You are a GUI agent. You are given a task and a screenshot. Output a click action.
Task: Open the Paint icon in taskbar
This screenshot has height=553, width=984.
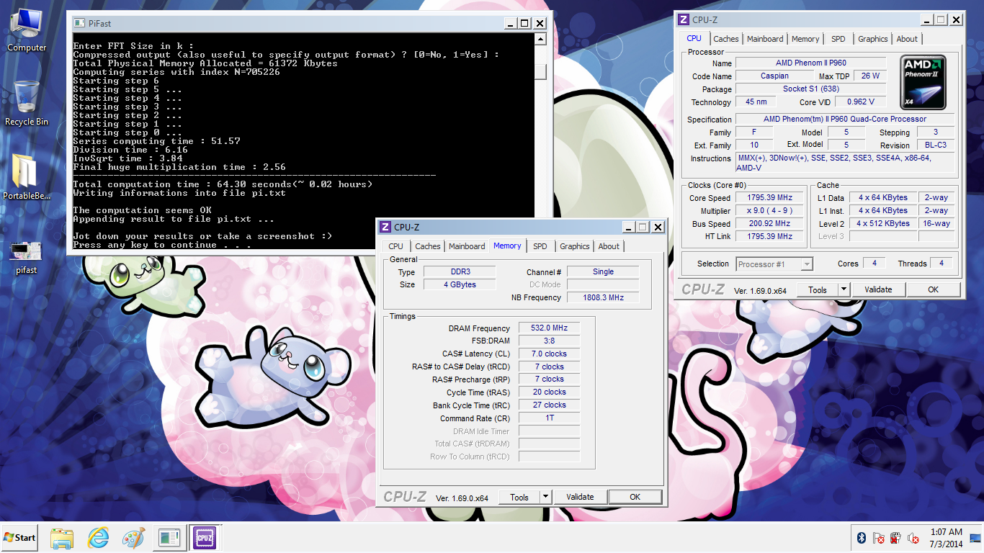tap(134, 537)
